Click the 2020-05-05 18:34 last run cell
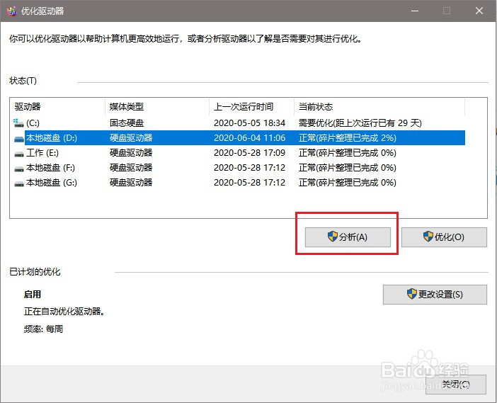The width and height of the screenshot is (497, 403). click(x=249, y=123)
